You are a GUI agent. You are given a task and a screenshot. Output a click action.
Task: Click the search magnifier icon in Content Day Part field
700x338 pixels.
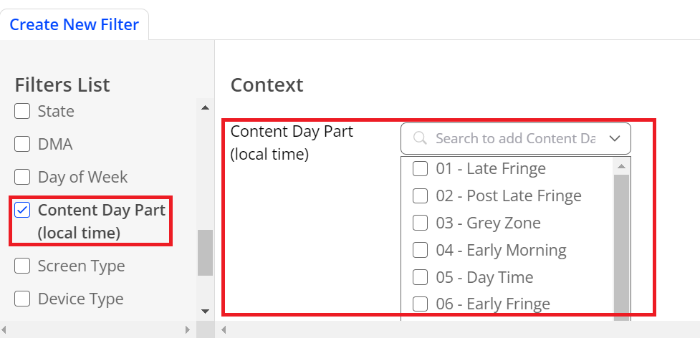pyautogui.click(x=420, y=138)
